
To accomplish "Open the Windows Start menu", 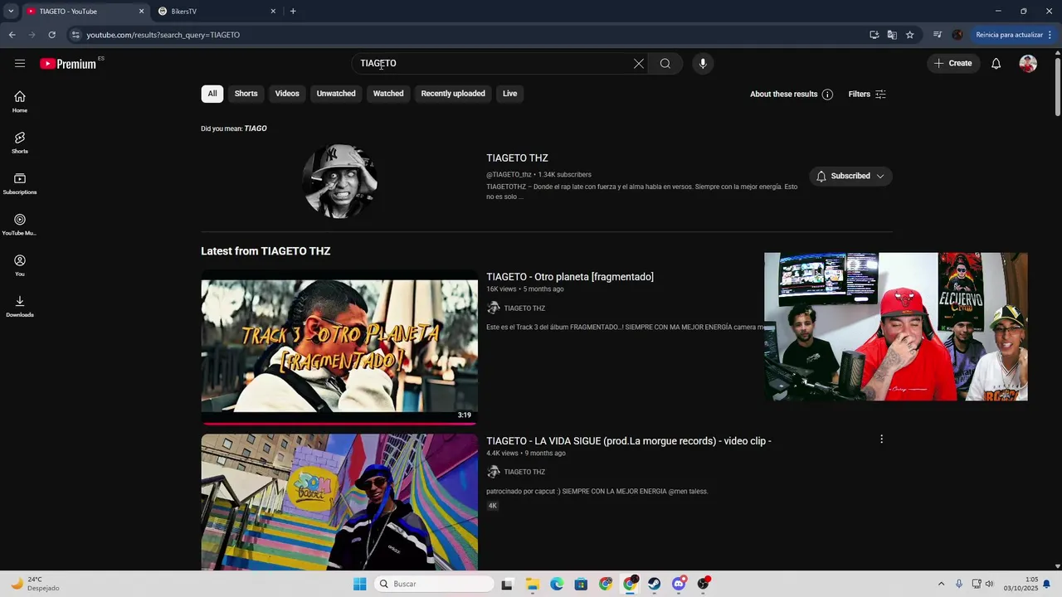I will tap(359, 584).
